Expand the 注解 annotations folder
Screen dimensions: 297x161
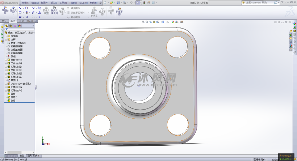[x=5, y=39]
